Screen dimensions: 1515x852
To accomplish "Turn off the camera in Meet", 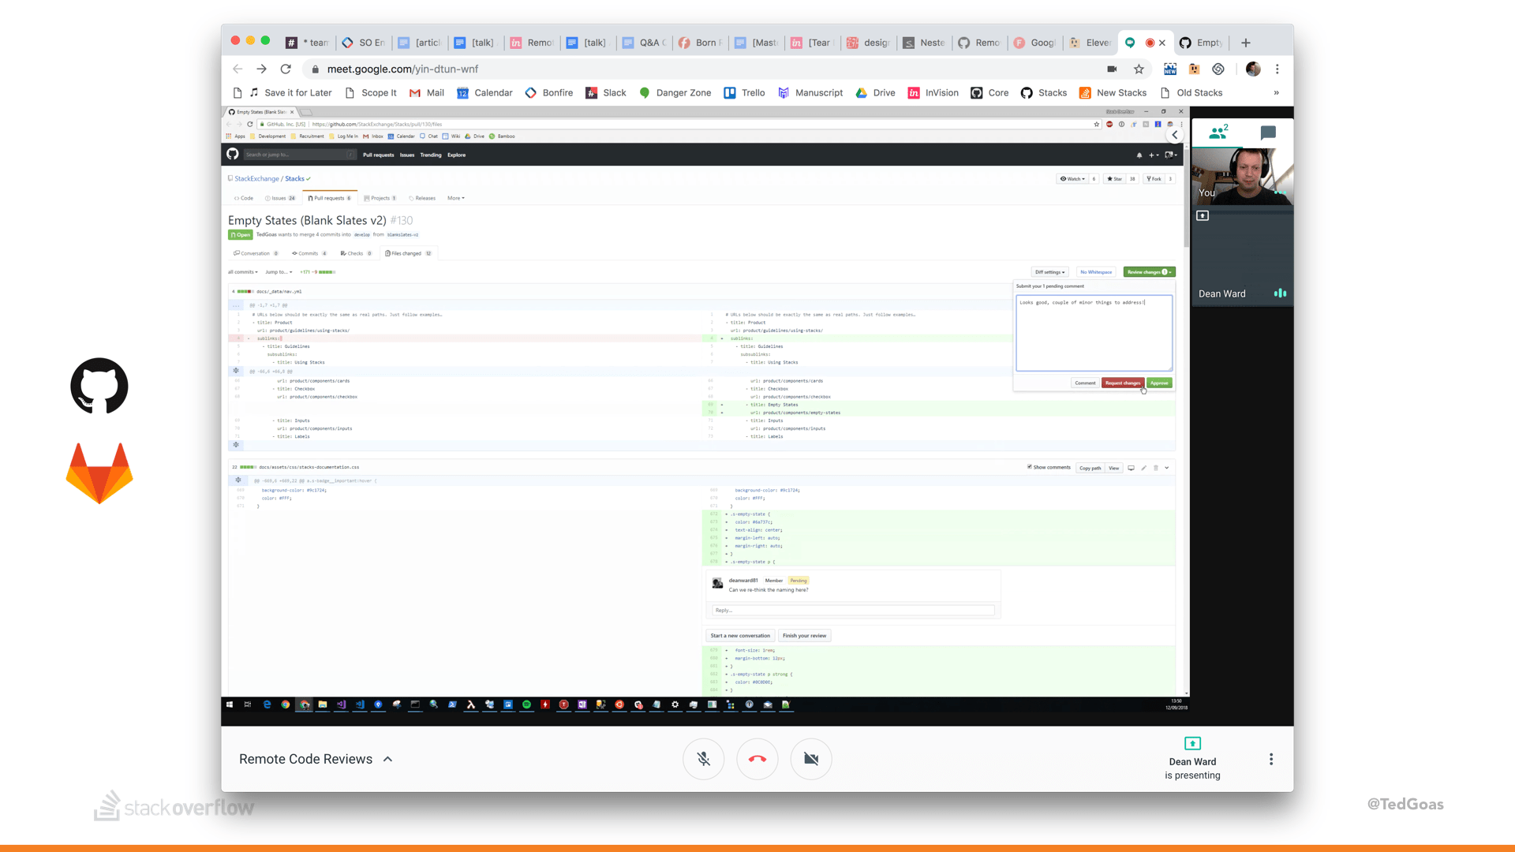I will [810, 759].
